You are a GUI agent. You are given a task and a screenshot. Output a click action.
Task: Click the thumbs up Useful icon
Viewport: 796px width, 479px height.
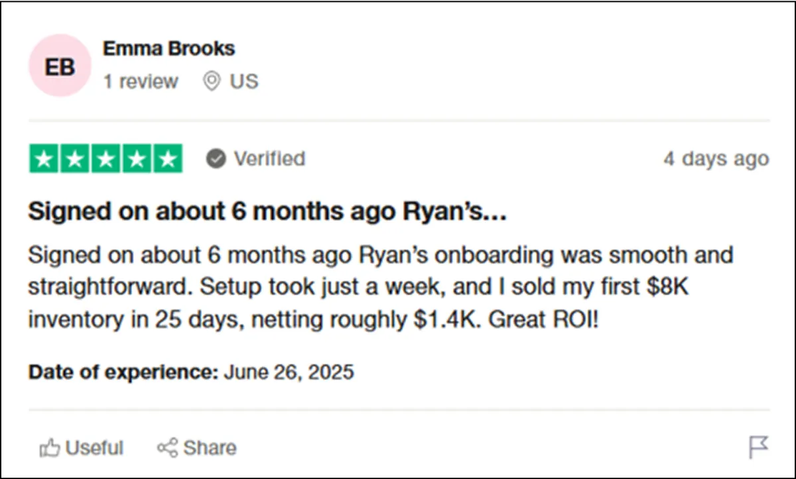[x=50, y=448]
